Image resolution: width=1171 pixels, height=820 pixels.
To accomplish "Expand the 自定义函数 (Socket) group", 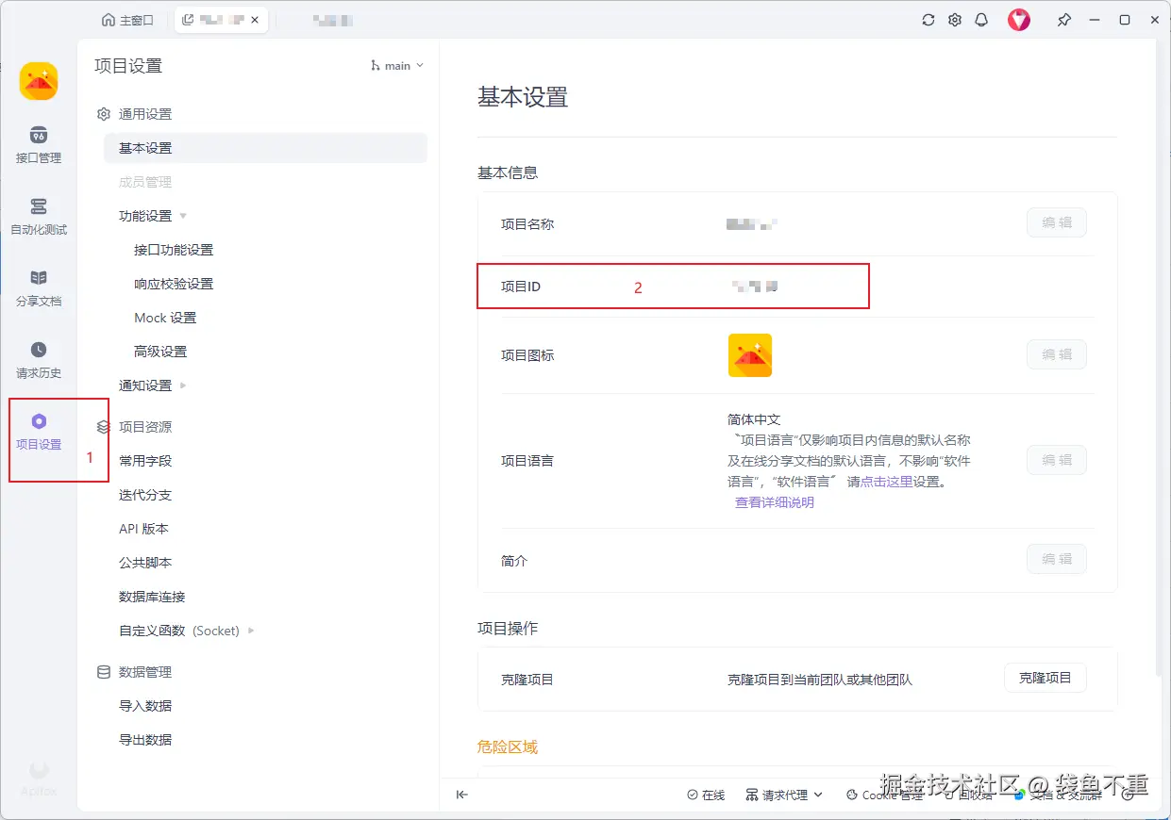I will click(251, 631).
